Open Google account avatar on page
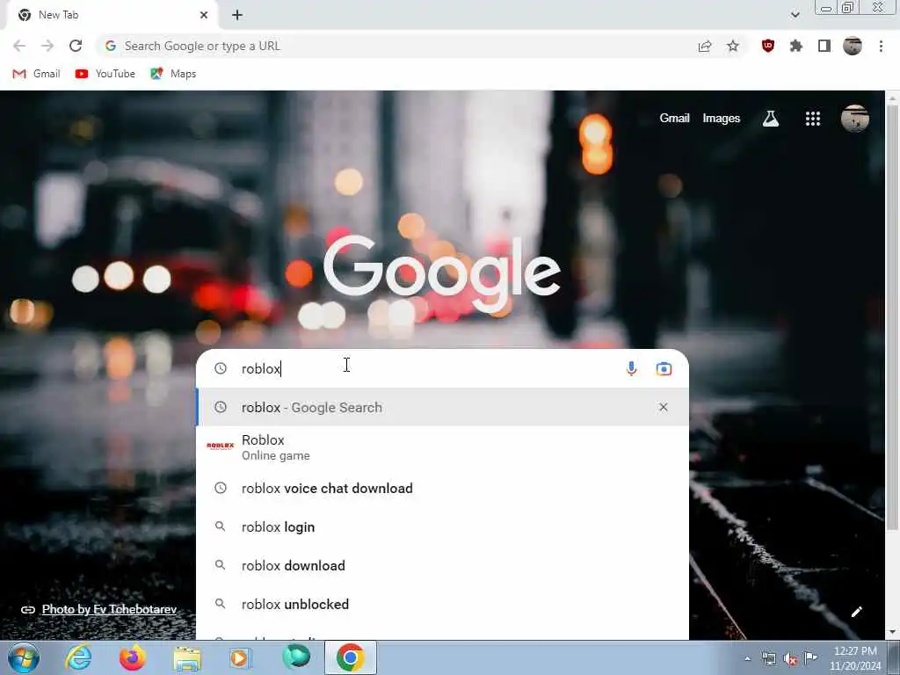The height and width of the screenshot is (675, 900). (x=854, y=119)
